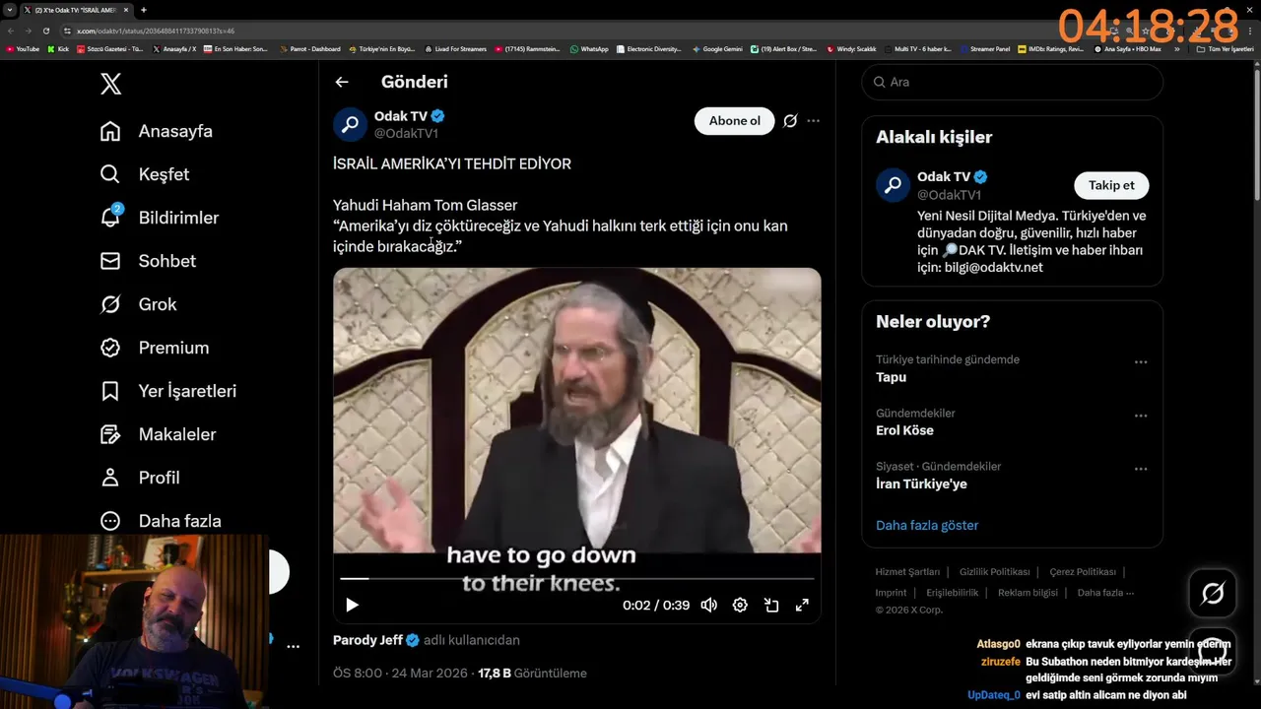Open WhatsApp bookmark
The height and width of the screenshot is (709, 1261).
[589, 49]
